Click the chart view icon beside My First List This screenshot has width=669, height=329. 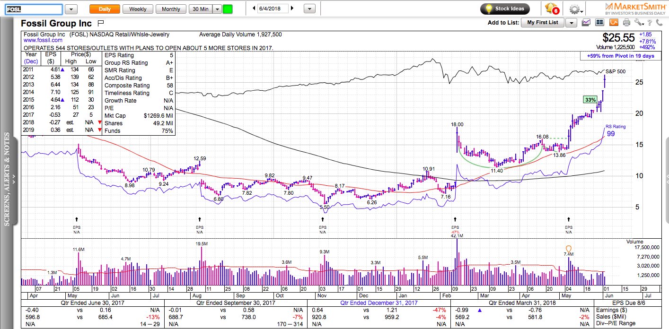coord(587,22)
